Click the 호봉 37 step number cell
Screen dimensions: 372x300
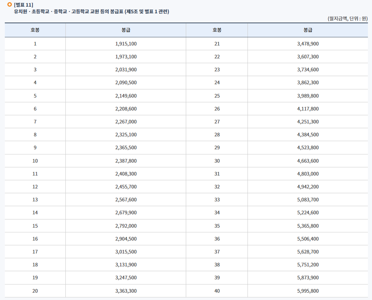tap(217, 252)
